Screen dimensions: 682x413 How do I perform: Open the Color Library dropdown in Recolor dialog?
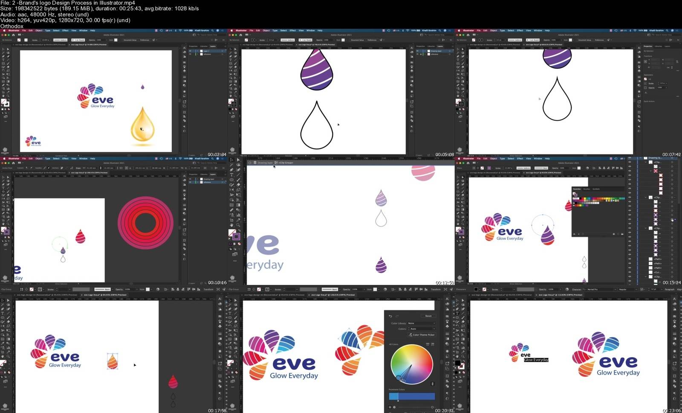422,323
